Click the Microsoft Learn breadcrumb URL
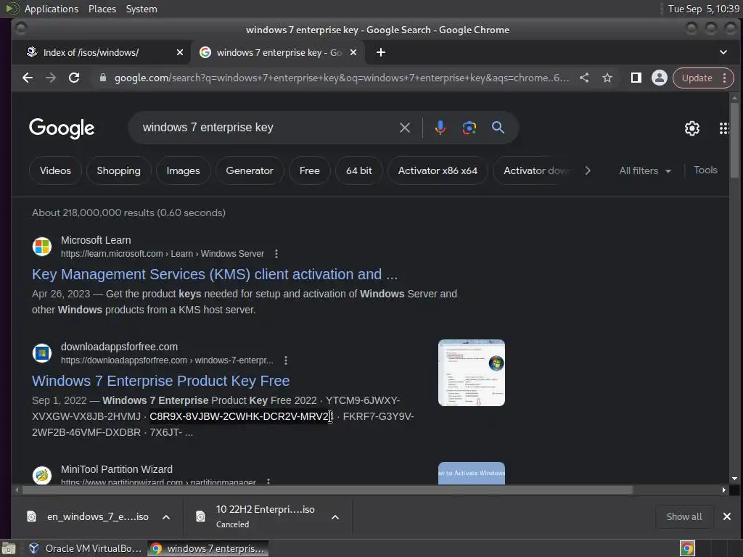 pos(162,254)
